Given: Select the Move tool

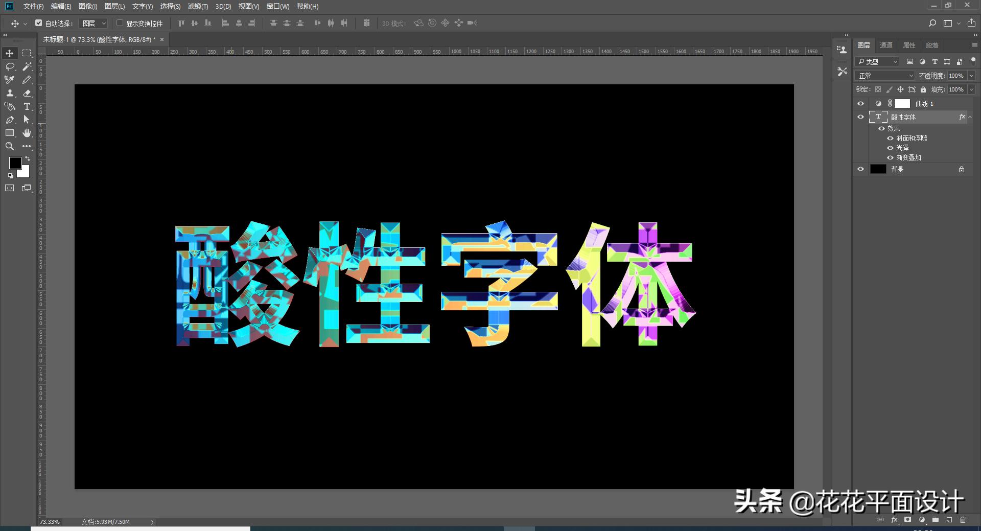Looking at the screenshot, I should click(9, 53).
